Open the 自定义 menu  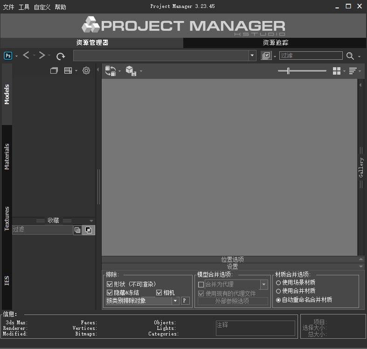[42, 7]
